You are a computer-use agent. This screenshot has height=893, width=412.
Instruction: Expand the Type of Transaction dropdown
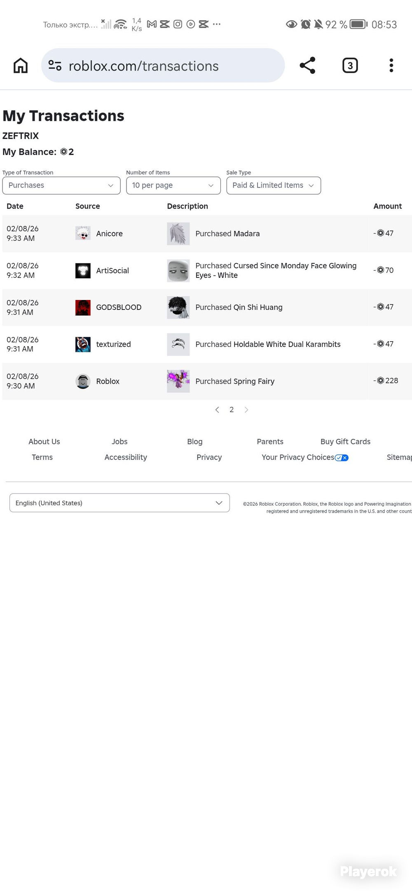(61, 185)
